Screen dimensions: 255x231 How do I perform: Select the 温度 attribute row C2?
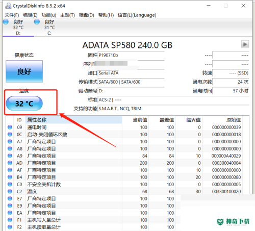click(x=125, y=192)
